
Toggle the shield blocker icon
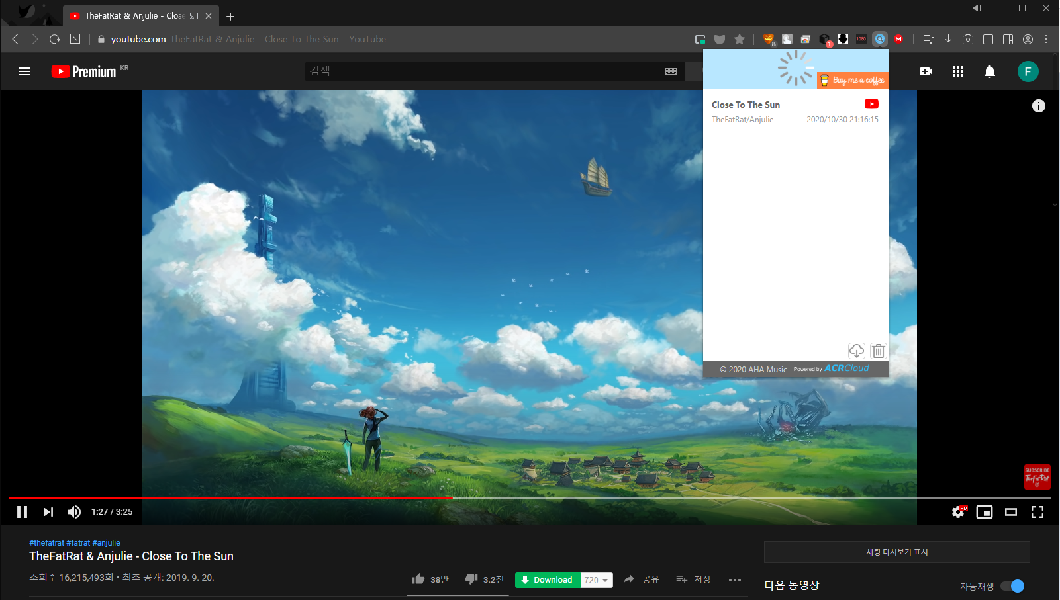point(720,39)
